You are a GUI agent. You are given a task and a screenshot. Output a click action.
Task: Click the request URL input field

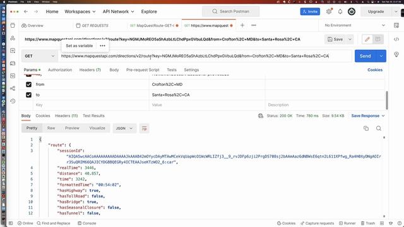205,56
